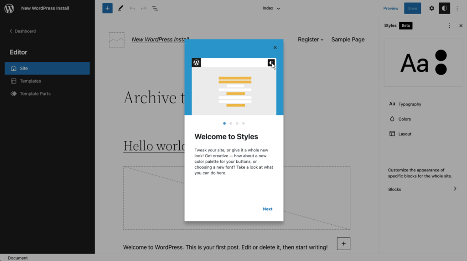Open Styles panel more options menu
Viewport: 467px width, 261px height.
(x=449, y=25)
